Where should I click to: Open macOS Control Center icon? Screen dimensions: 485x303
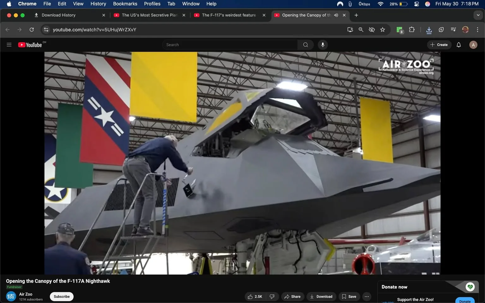pyautogui.click(x=416, y=4)
